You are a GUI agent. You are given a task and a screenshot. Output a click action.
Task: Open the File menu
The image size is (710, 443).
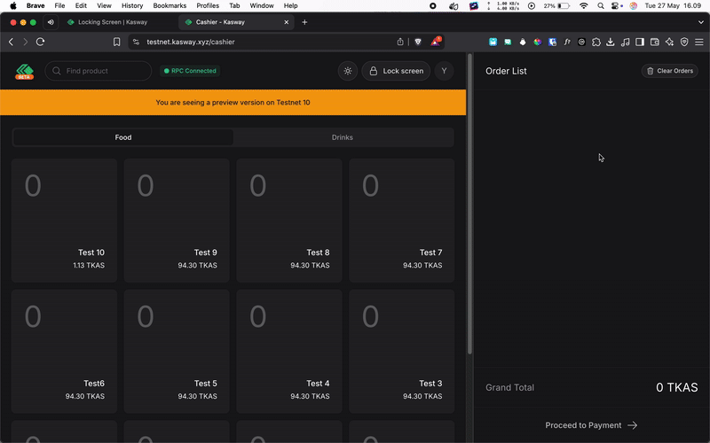pos(59,6)
